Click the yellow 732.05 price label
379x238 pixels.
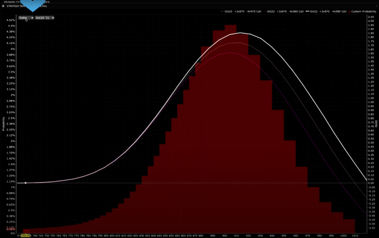coord(26,235)
